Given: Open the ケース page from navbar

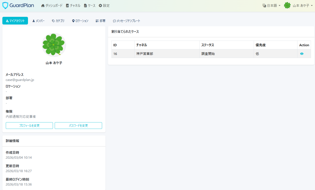Looking at the screenshot, I should click(90, 6).
